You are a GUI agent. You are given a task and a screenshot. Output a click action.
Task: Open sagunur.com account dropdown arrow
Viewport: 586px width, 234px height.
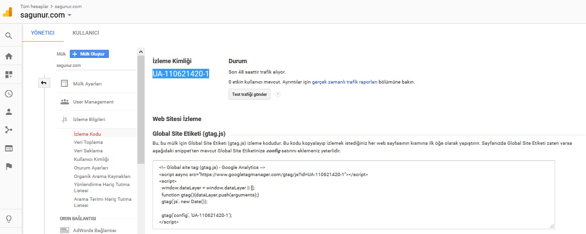[69, 15]
